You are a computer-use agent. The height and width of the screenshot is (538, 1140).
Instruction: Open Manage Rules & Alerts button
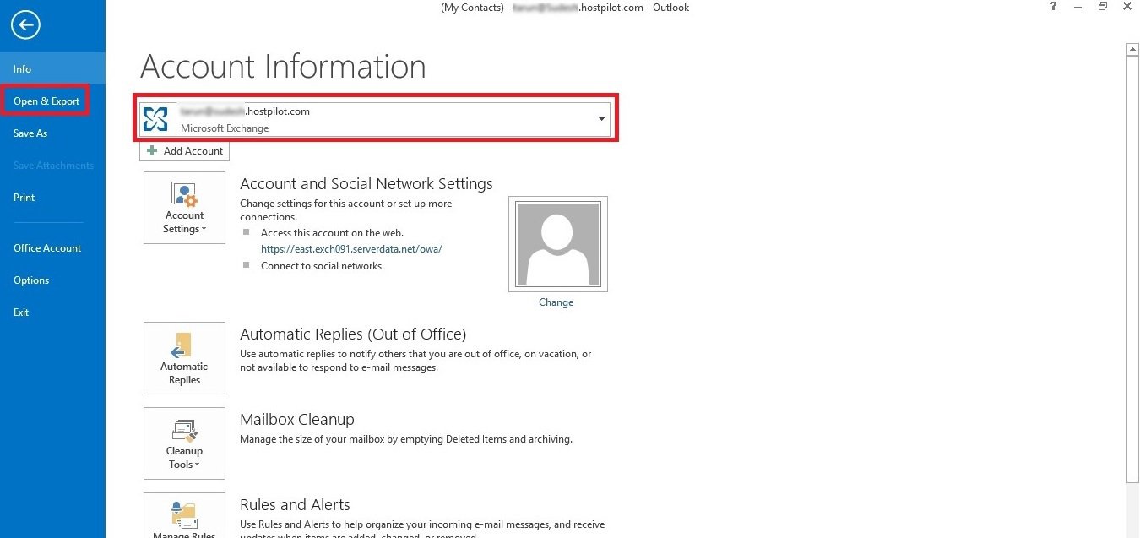point(185,515)
